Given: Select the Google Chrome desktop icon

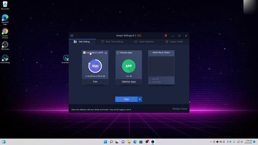Looking at the screenshot, I should tap(5, 33).
